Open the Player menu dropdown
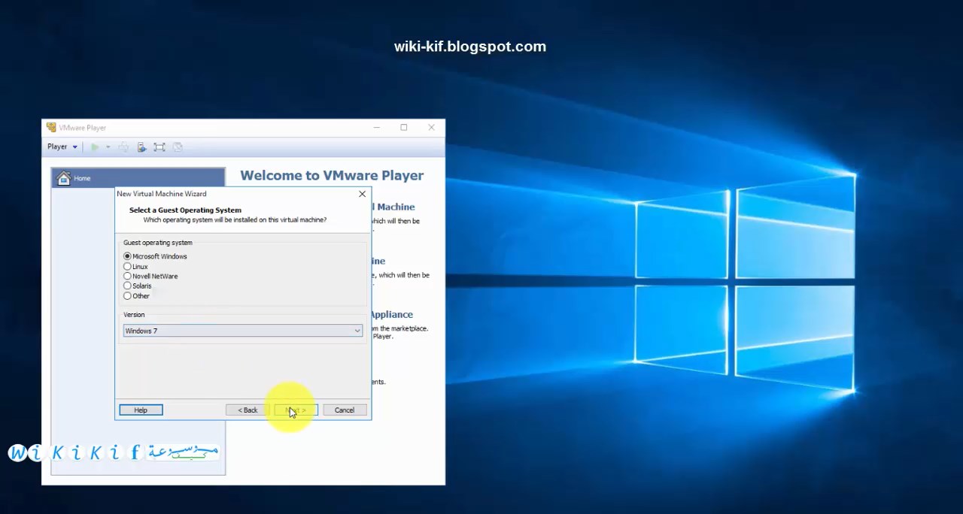This screenshot has width=963, height=514. (x=62, y=147)
